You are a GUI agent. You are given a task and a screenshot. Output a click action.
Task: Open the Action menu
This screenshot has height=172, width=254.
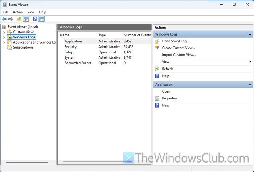(18, 12)
